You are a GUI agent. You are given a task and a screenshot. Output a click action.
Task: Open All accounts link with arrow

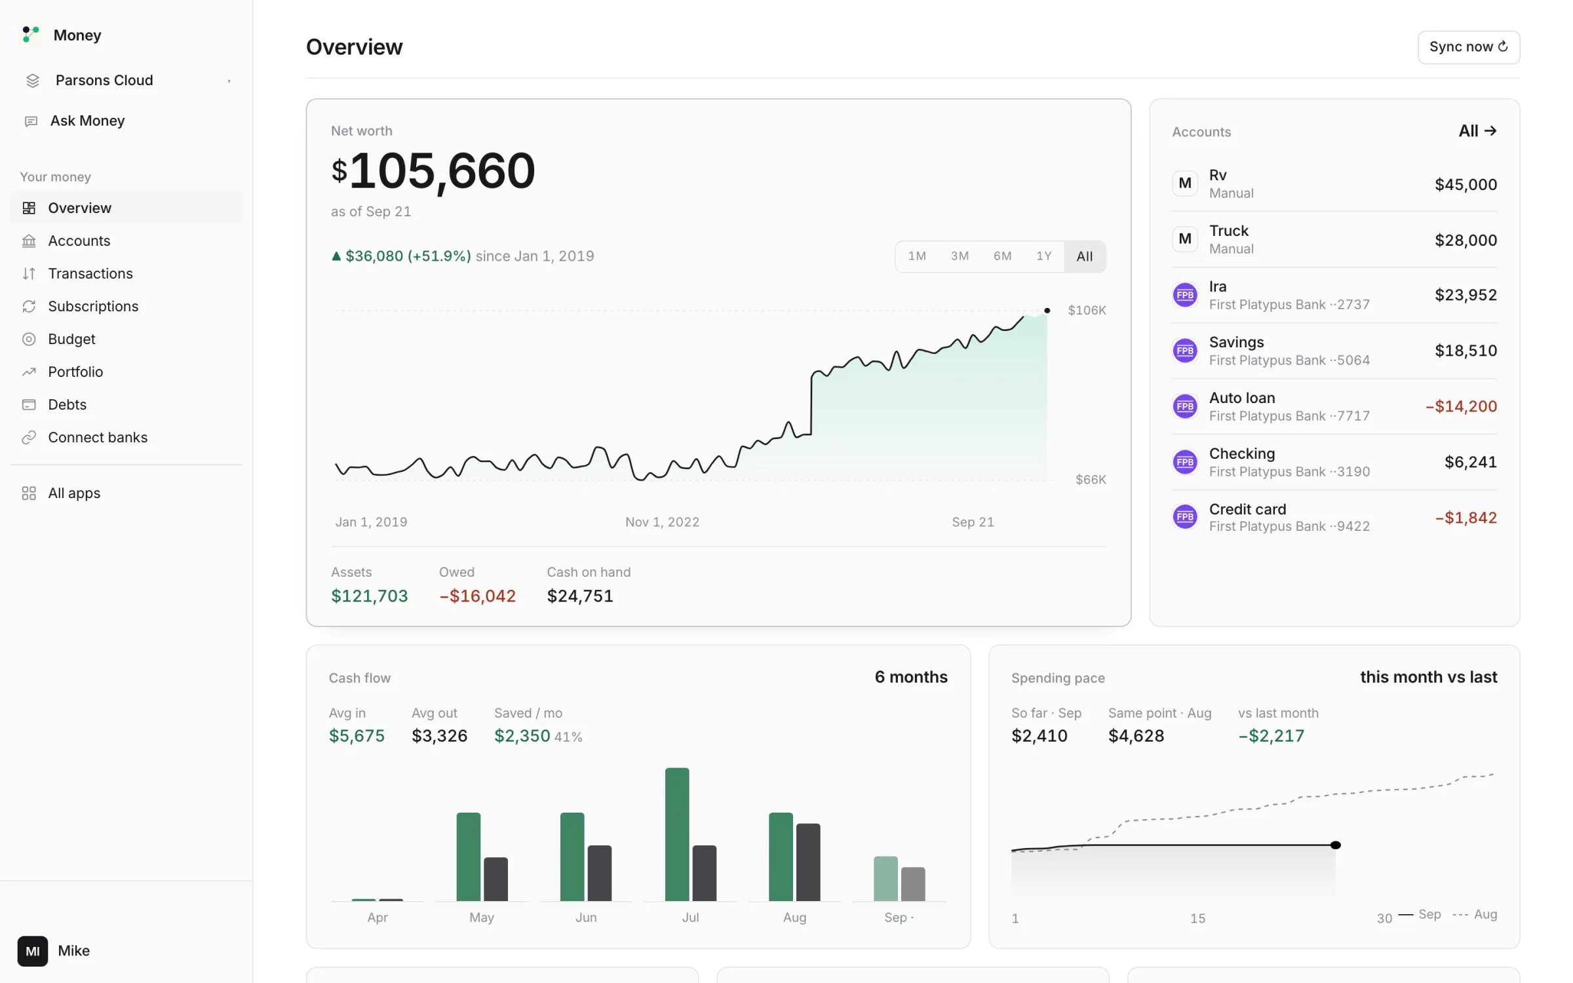[1477, 131]
